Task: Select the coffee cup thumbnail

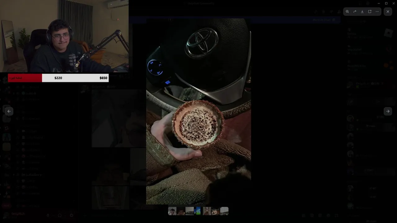Action: pyautogui.click(x=216, y=211)
